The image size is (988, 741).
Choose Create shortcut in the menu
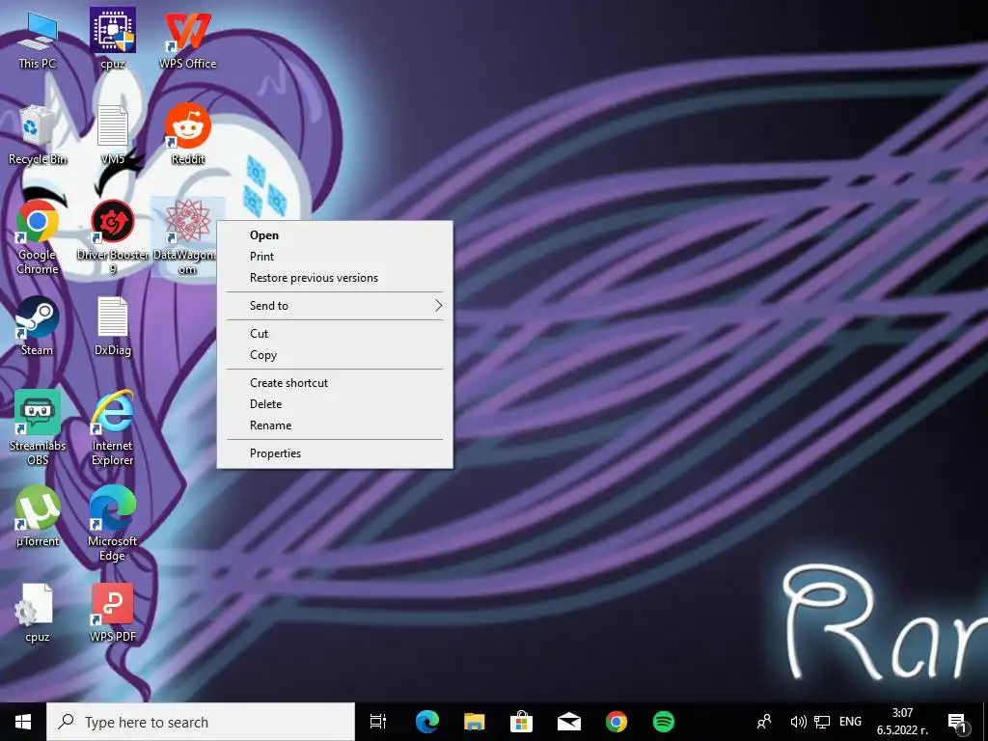[x=335, y=382]
